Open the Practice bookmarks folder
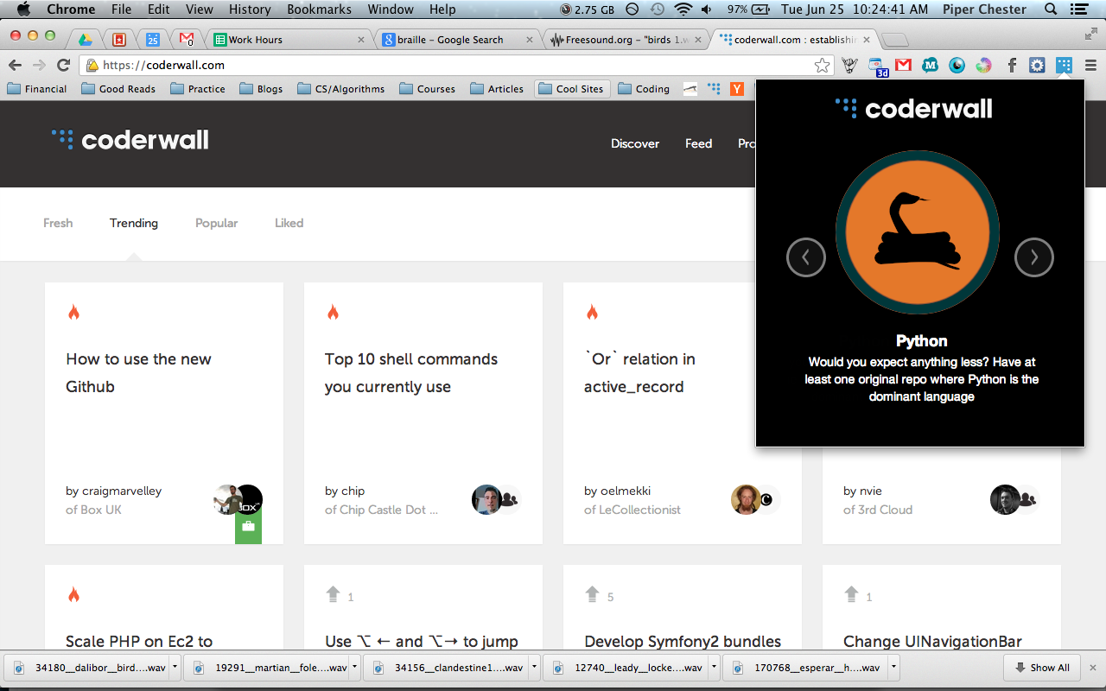The image size is (1106, 691). [198, 89]
